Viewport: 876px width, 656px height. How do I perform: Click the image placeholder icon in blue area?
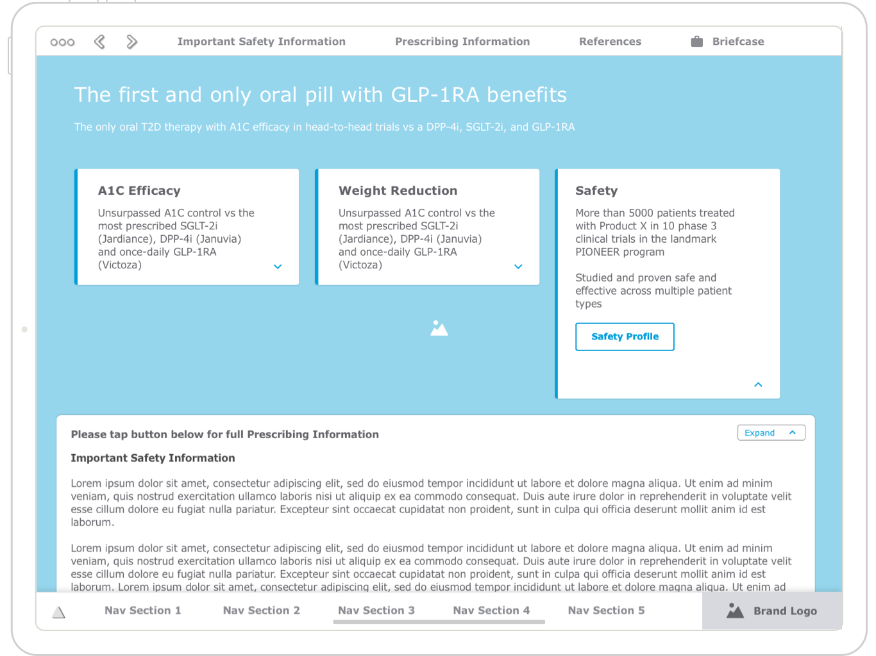[x=439, y=328]
